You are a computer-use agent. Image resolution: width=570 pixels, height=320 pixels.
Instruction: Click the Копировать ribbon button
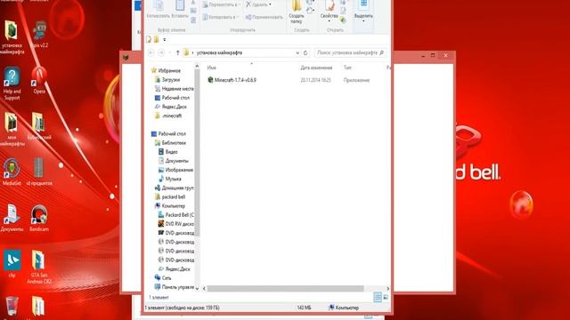[x=159, y=10]
